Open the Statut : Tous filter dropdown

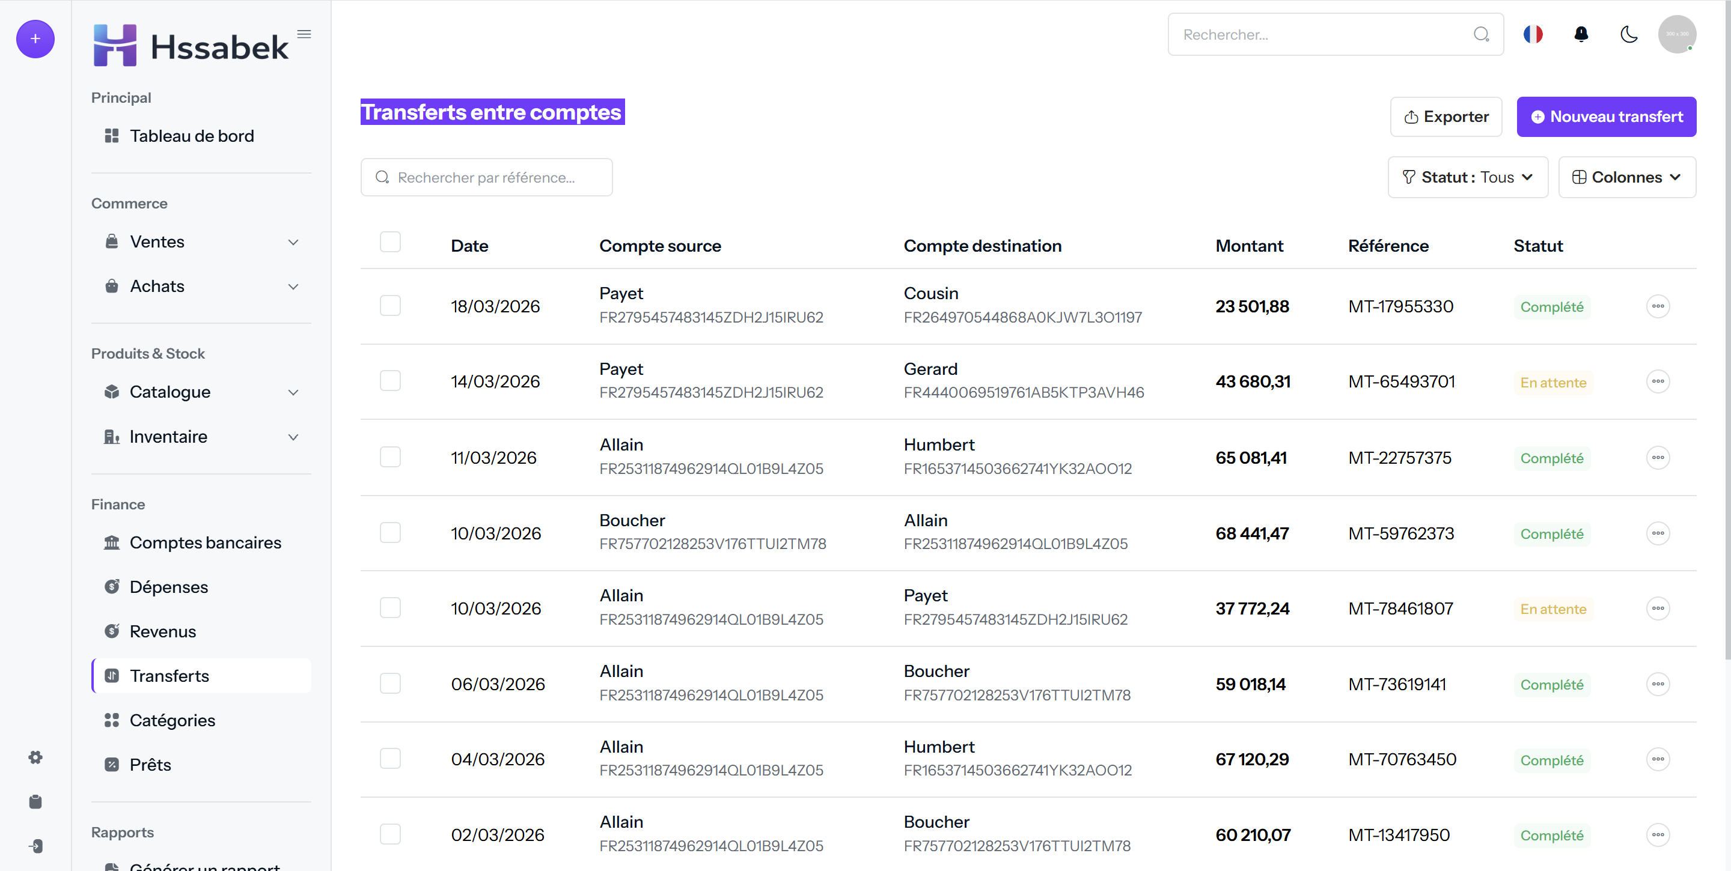tap(1468, 177)
